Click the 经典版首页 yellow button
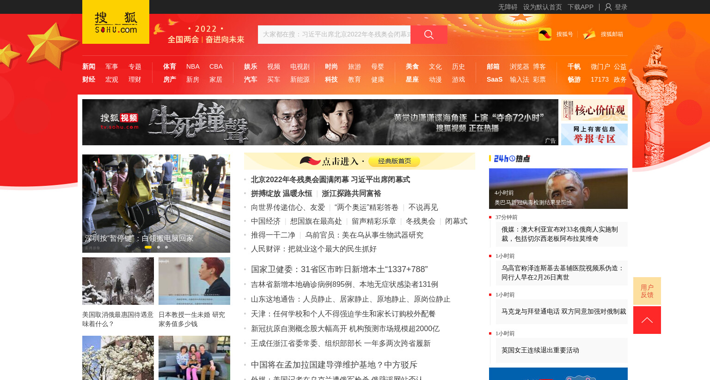Image resolution: width=710 pixels, height=380 pixels. [x=394, y=161]
